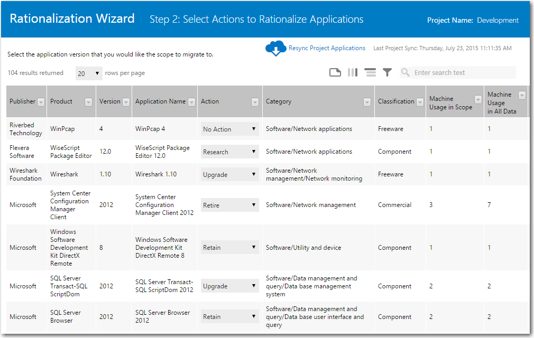
Task: Sort by the Category column header
Action: coord(279,101)
